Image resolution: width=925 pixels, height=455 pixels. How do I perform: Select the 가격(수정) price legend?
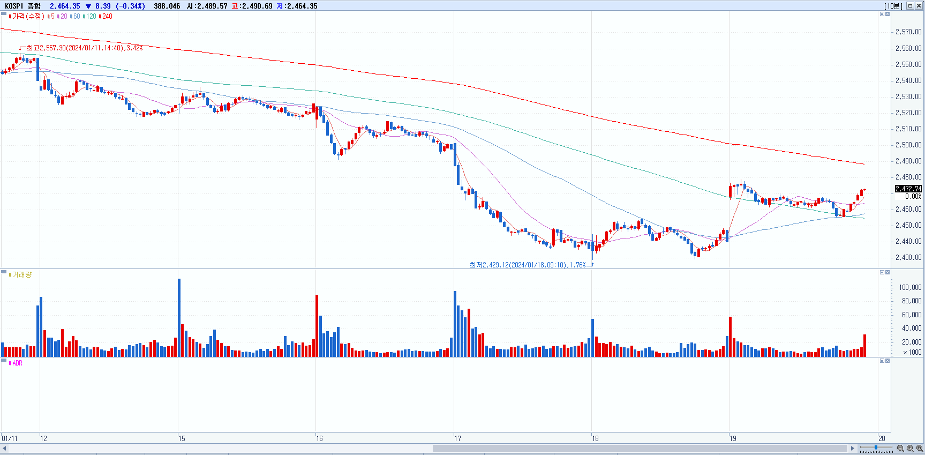tap(27, 17)
